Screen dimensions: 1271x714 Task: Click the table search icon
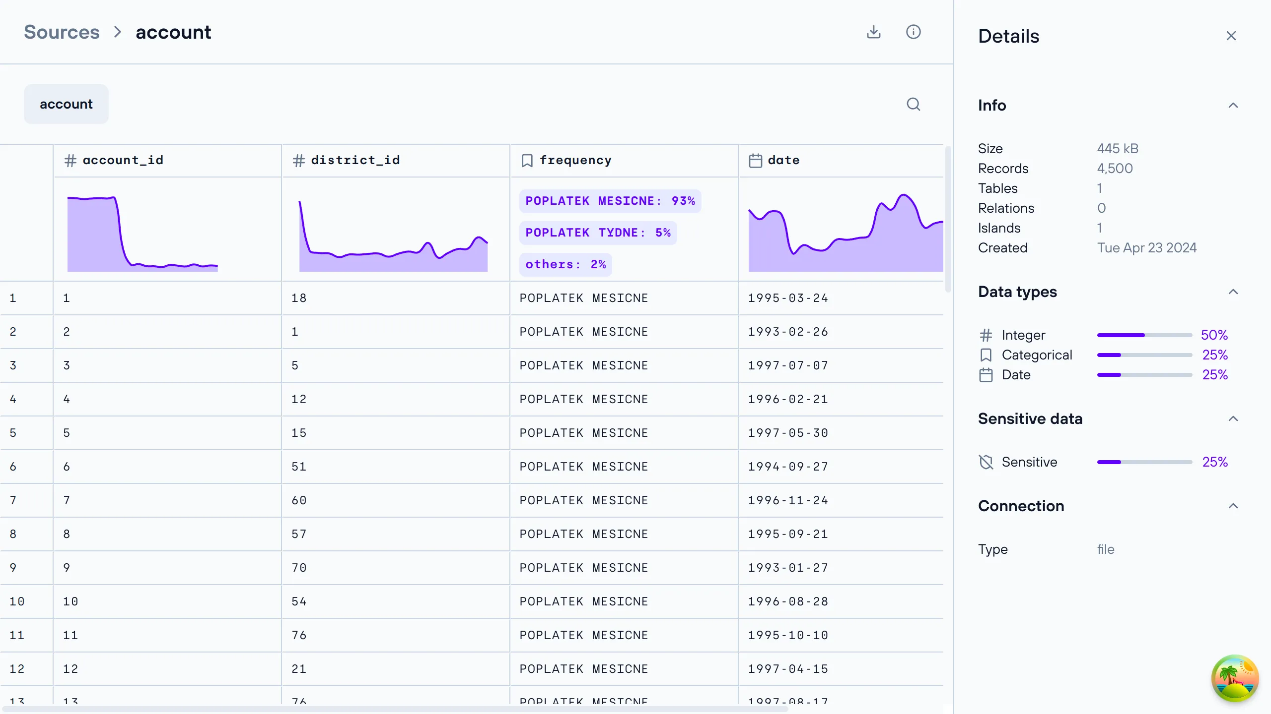click(914, 104)
